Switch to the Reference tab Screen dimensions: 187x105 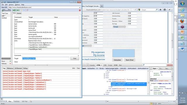(x=10, y=68)
